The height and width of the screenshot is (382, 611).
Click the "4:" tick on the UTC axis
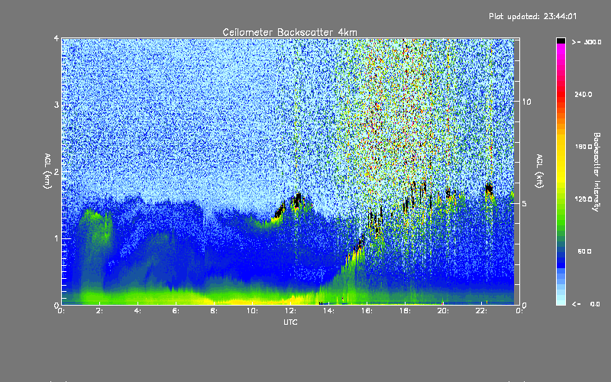(137, 311)
